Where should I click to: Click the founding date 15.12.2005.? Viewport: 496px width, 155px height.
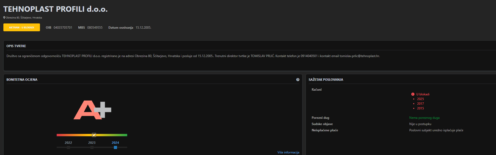point(143,28)
